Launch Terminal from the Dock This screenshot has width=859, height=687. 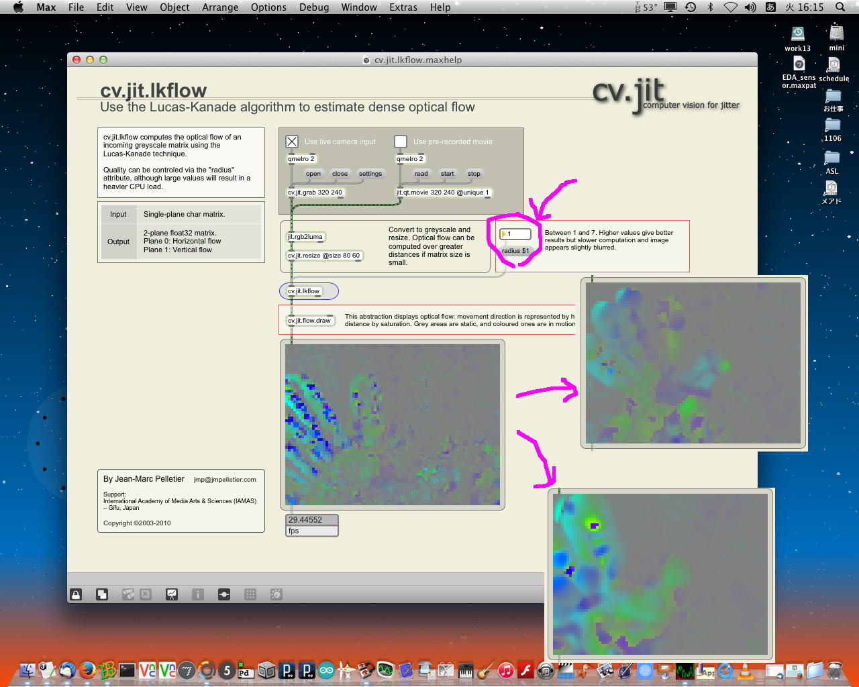point(127,670)
